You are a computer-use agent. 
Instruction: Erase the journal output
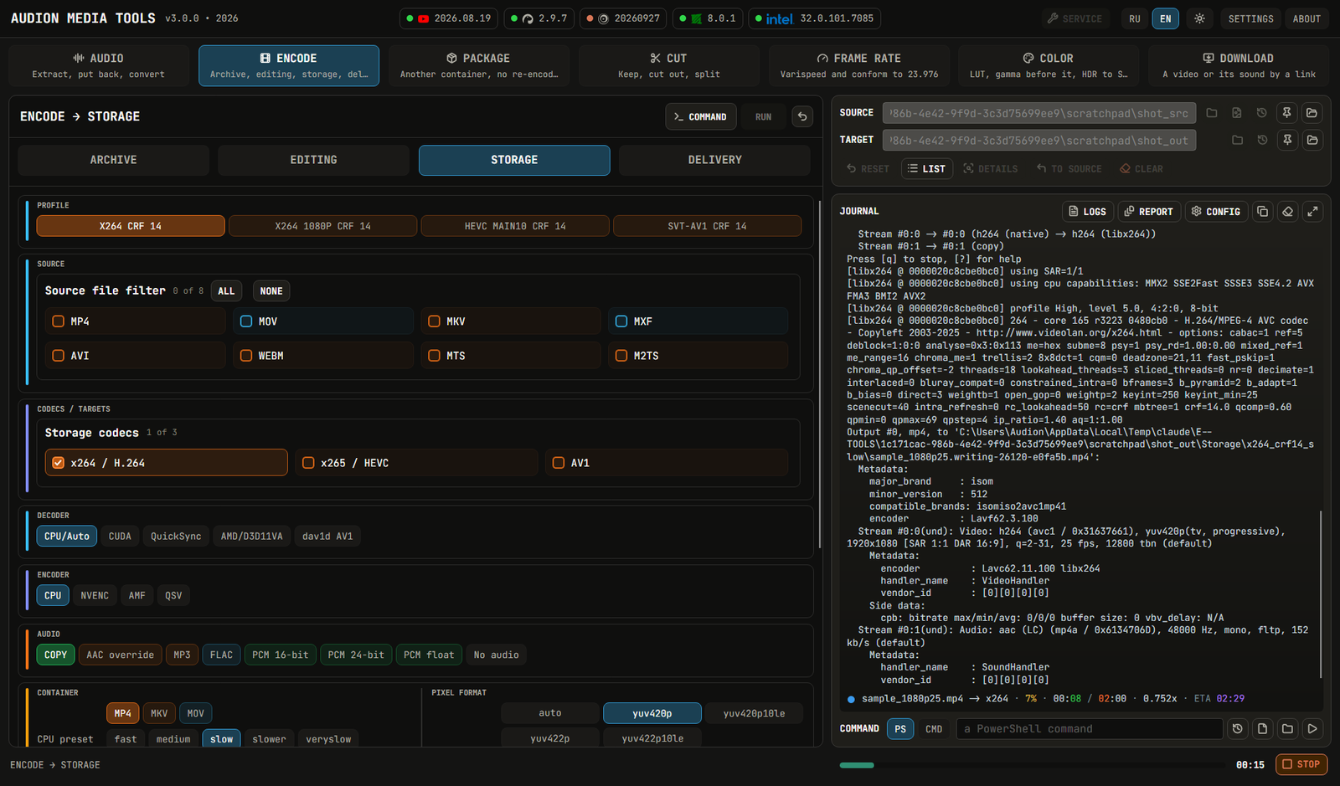[1288, 212]
